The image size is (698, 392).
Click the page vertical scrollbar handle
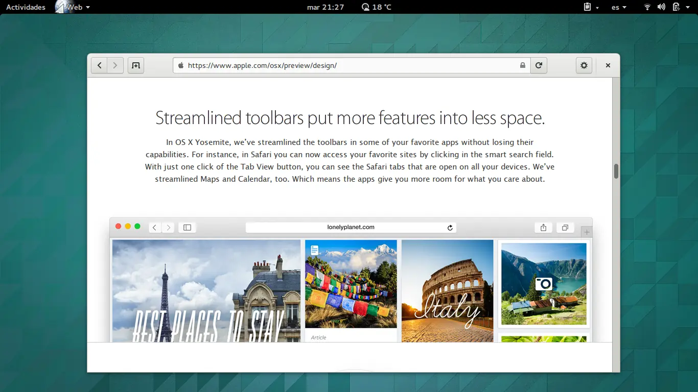(616, 171)
